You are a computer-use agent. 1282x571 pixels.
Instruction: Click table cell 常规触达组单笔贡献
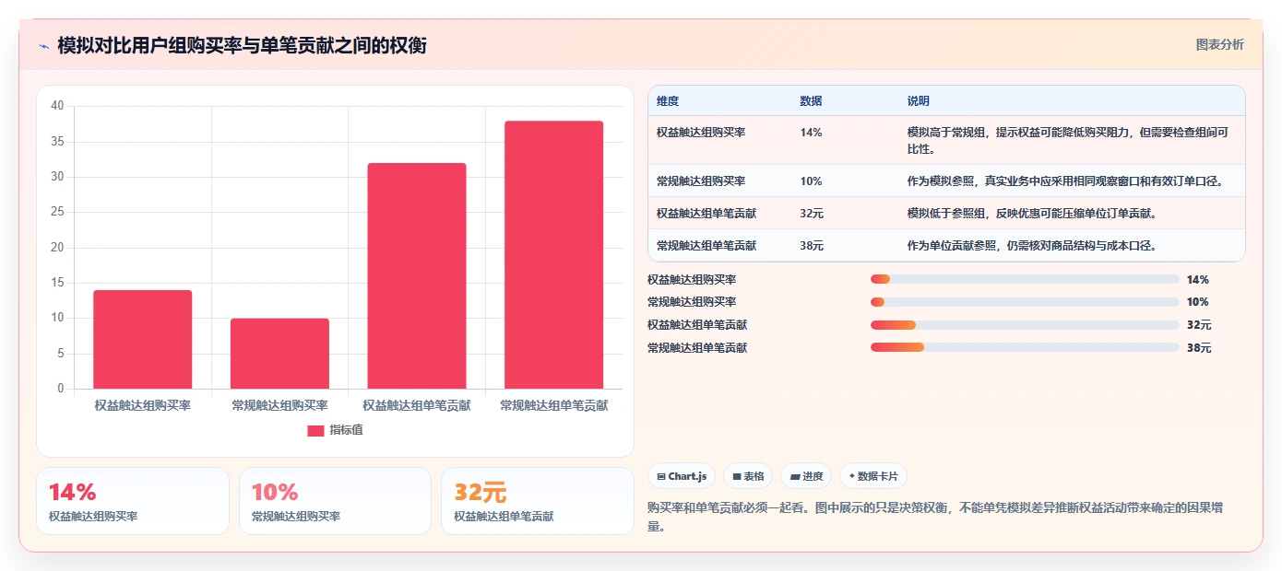coord(706,246)
